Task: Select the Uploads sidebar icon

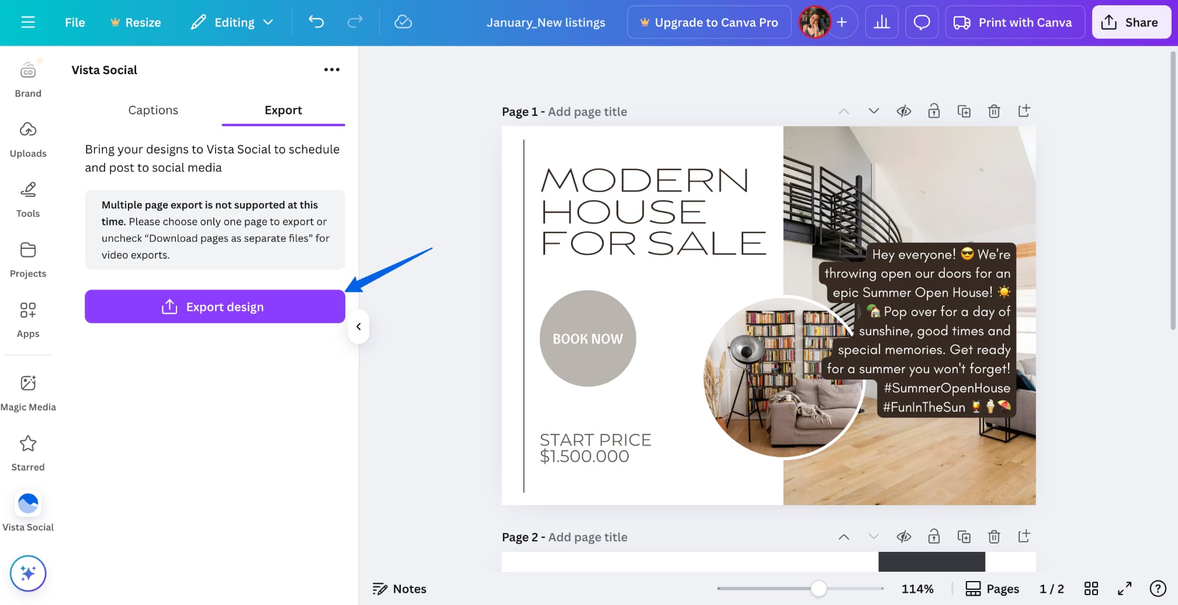Action: click(x=27, y=138)
